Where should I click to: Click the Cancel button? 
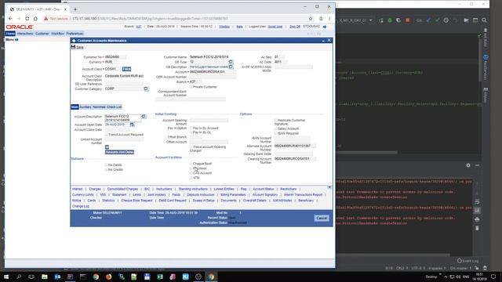(x=322, y=218)
